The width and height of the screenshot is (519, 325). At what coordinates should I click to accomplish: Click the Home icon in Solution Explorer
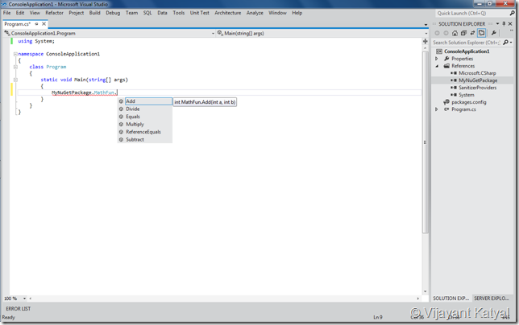click(x=455, y=33)
